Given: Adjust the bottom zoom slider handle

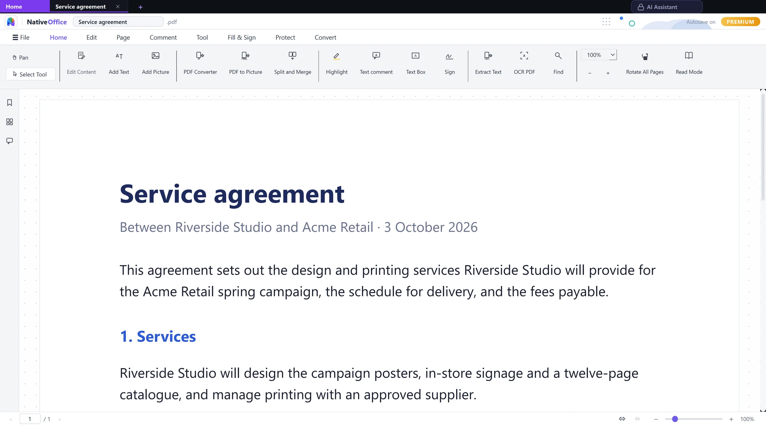Looking at the screenshot, I should tap(675, 419).
